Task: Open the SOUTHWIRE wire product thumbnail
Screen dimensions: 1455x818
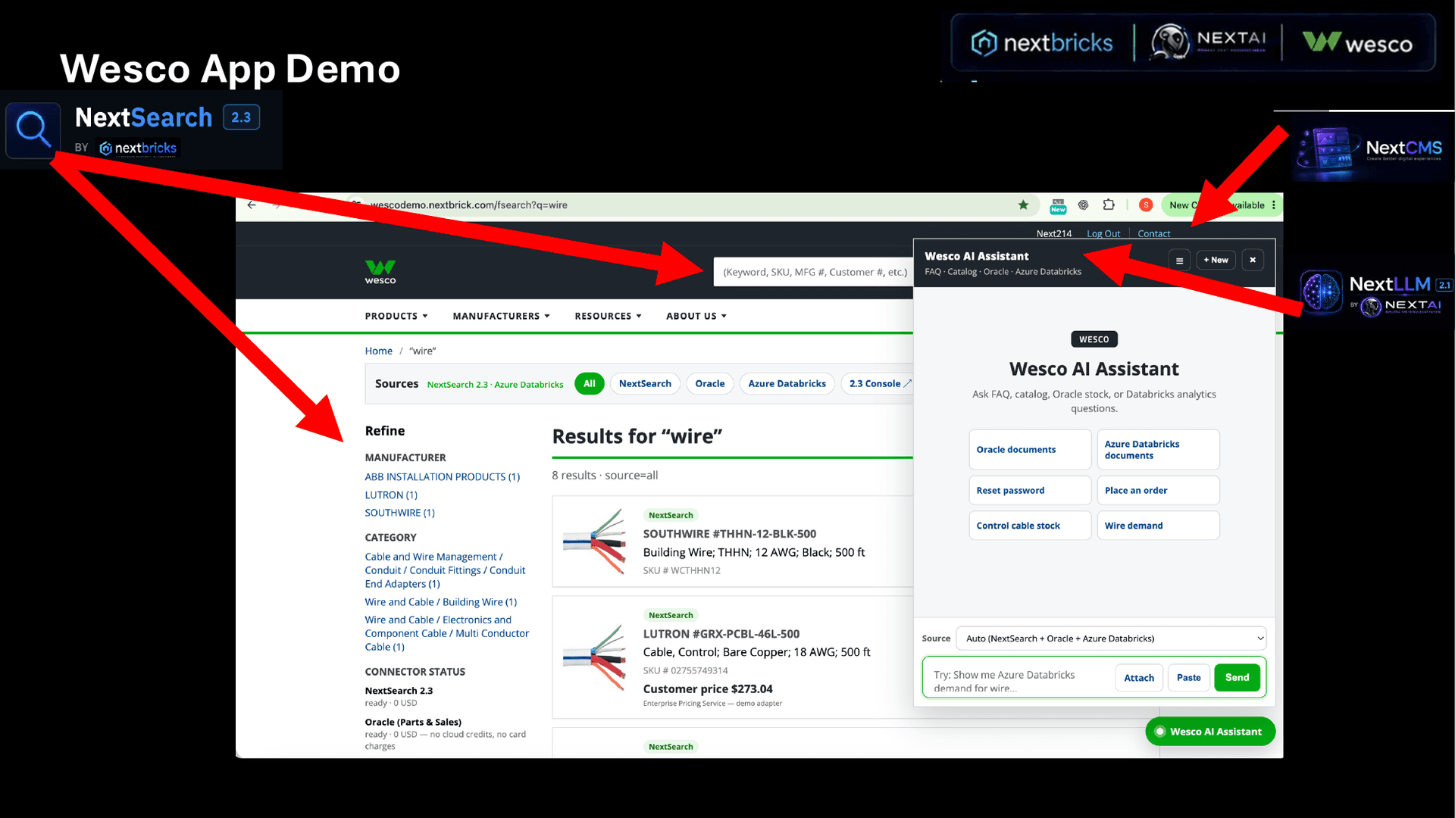Action: pyautogui.click(x=595, y=542)
